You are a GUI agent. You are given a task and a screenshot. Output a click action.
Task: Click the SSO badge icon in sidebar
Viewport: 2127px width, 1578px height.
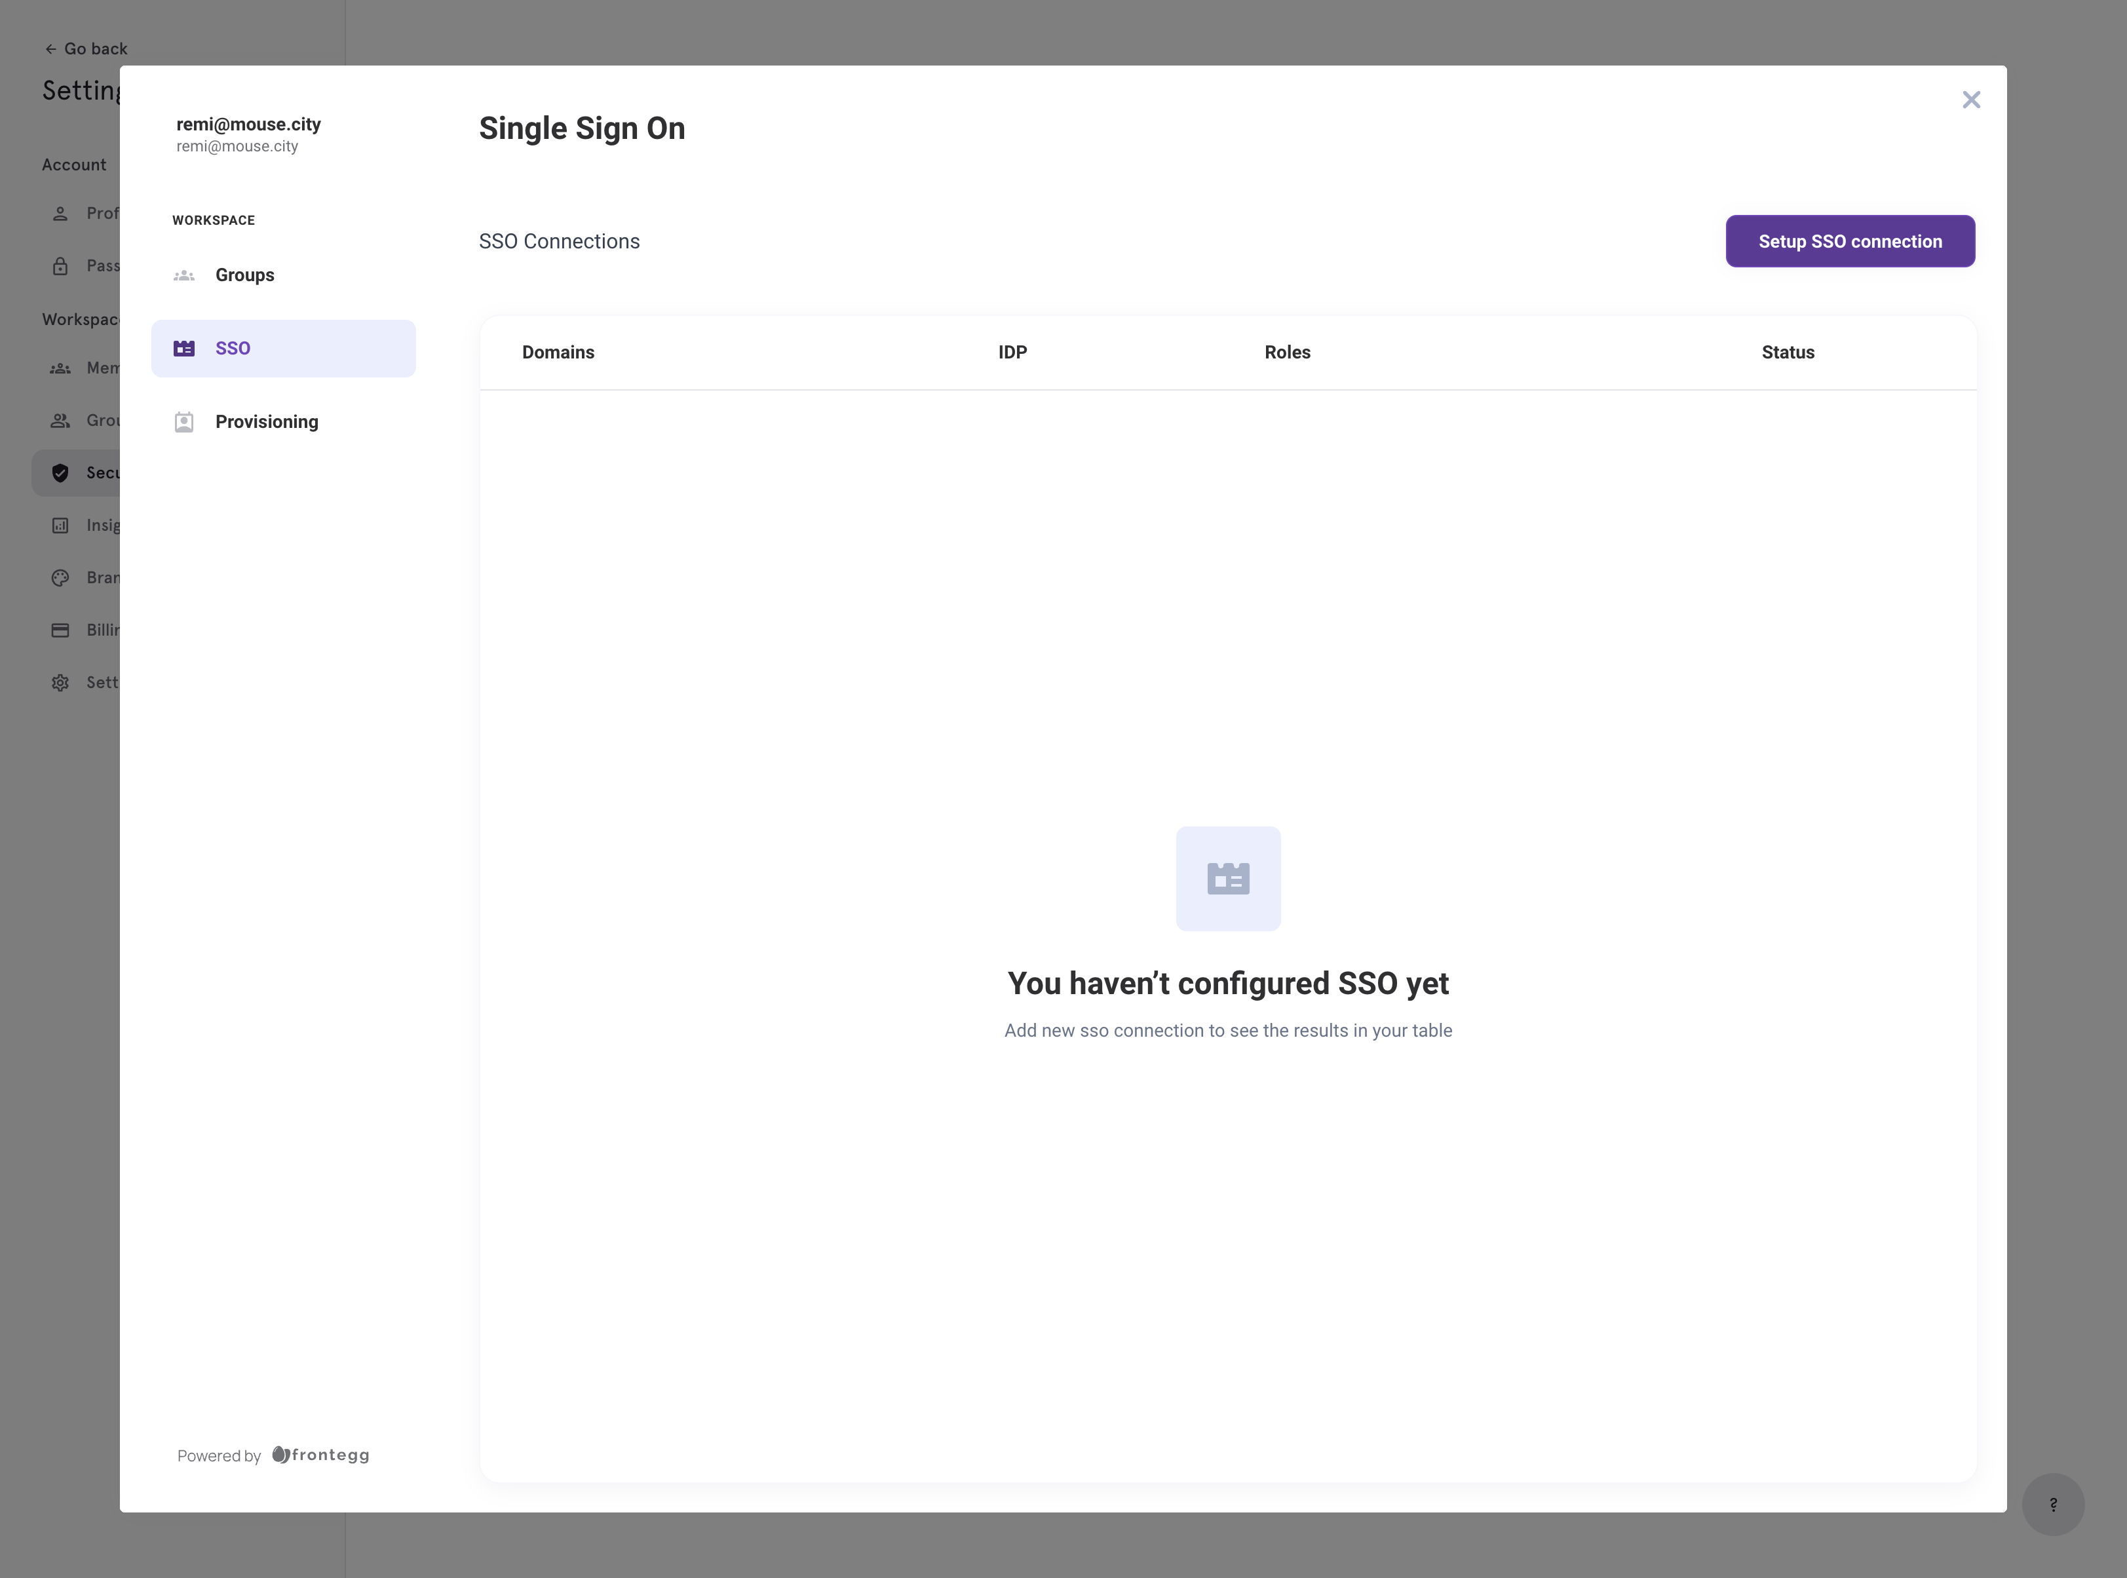(x=184, y=349)
